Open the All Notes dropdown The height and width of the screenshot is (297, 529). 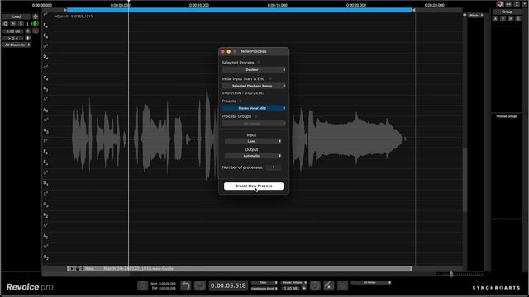(371, 282)
